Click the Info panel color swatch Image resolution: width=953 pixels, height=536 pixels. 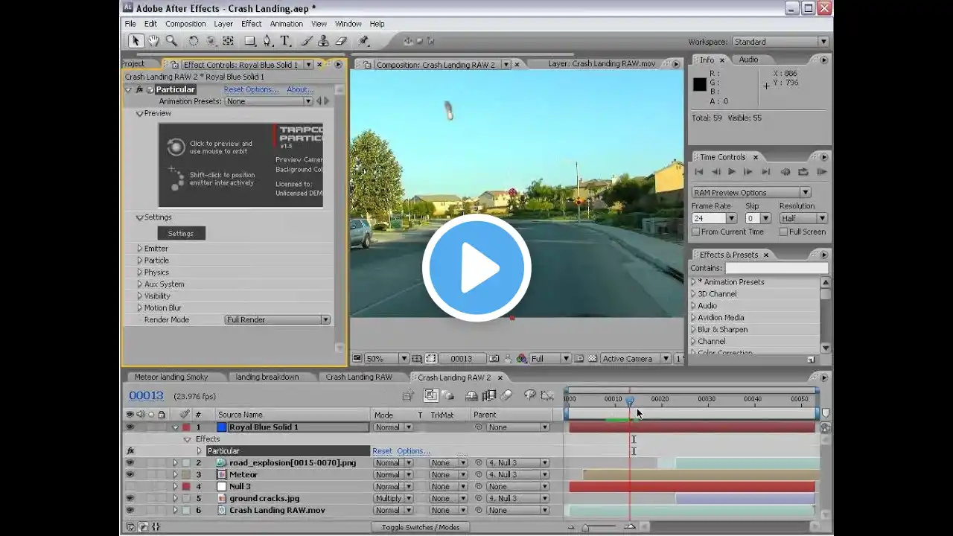(700, 85)
